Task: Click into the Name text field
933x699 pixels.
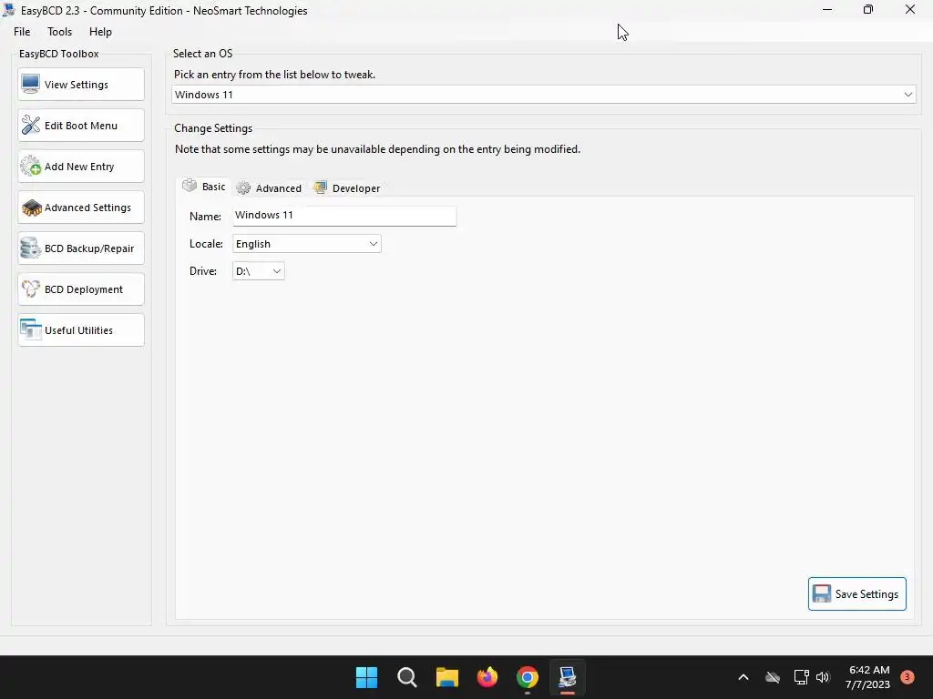Action: [x=344, y=216]
